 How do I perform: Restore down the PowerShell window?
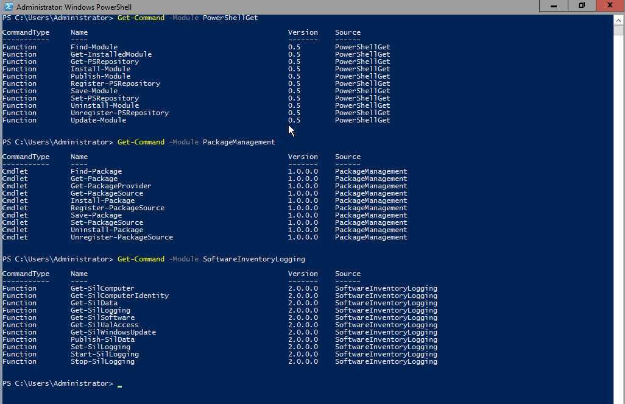pyautogui.click(x=581, y=5)
